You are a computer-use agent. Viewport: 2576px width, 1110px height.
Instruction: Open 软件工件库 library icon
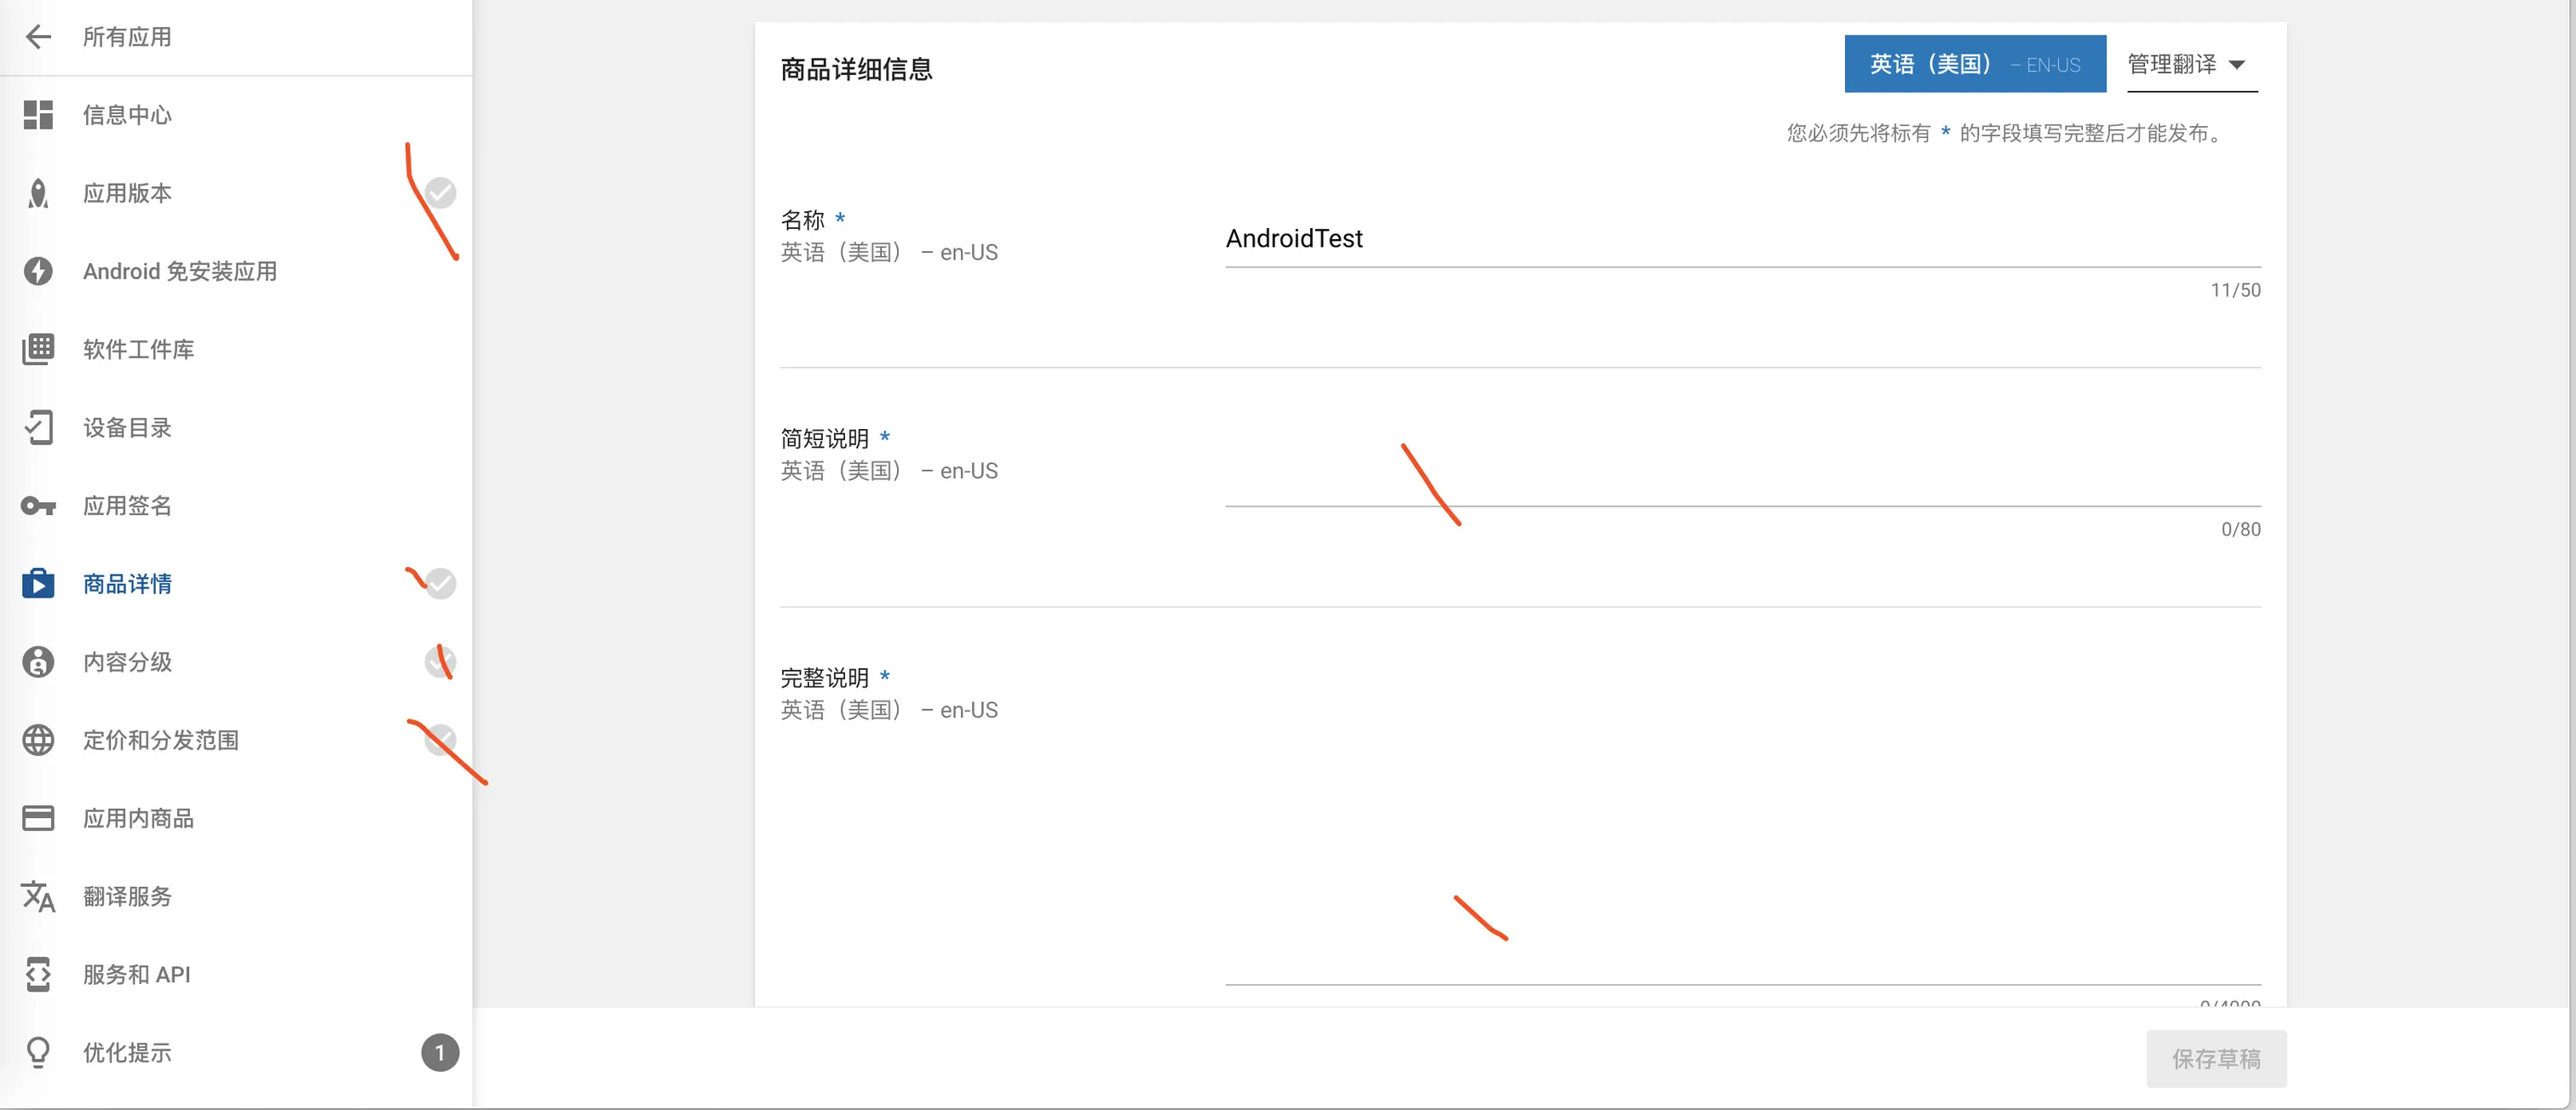(38, 349)
